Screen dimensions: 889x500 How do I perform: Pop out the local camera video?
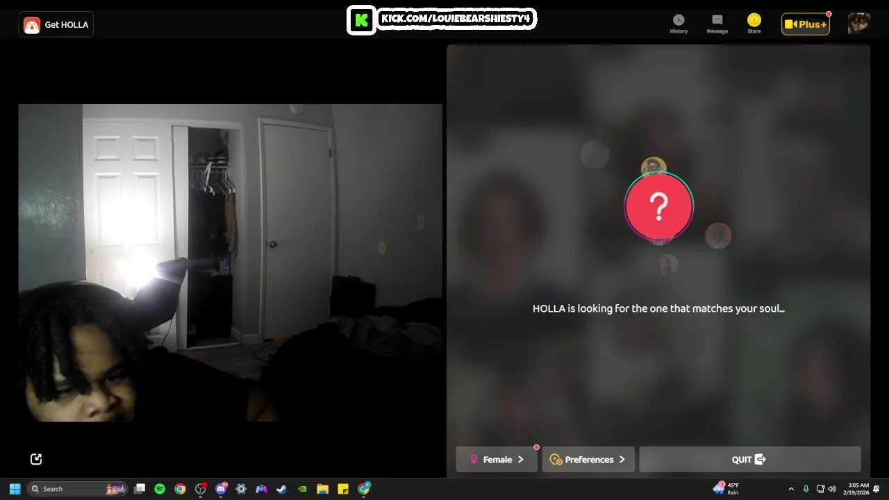36,459
